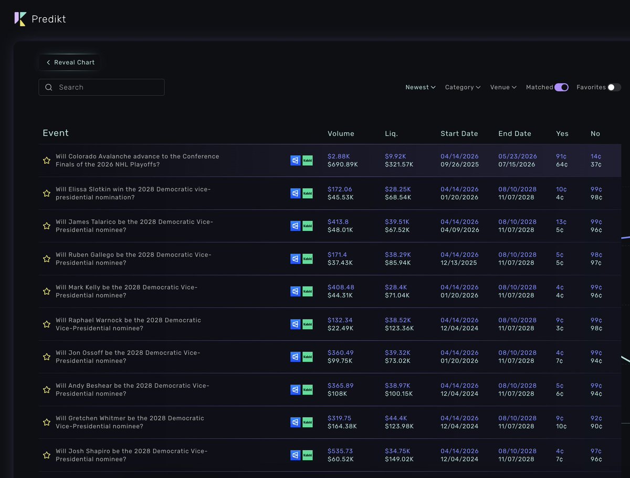Image resolution: width=630 pixels, height=478 pixels.
Task: Click the Event column header
Action: (x=56, y=133)
